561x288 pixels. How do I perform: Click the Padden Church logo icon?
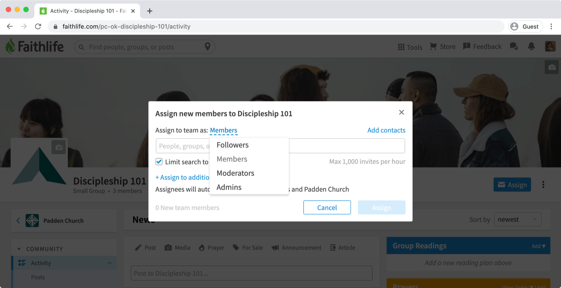32,221
